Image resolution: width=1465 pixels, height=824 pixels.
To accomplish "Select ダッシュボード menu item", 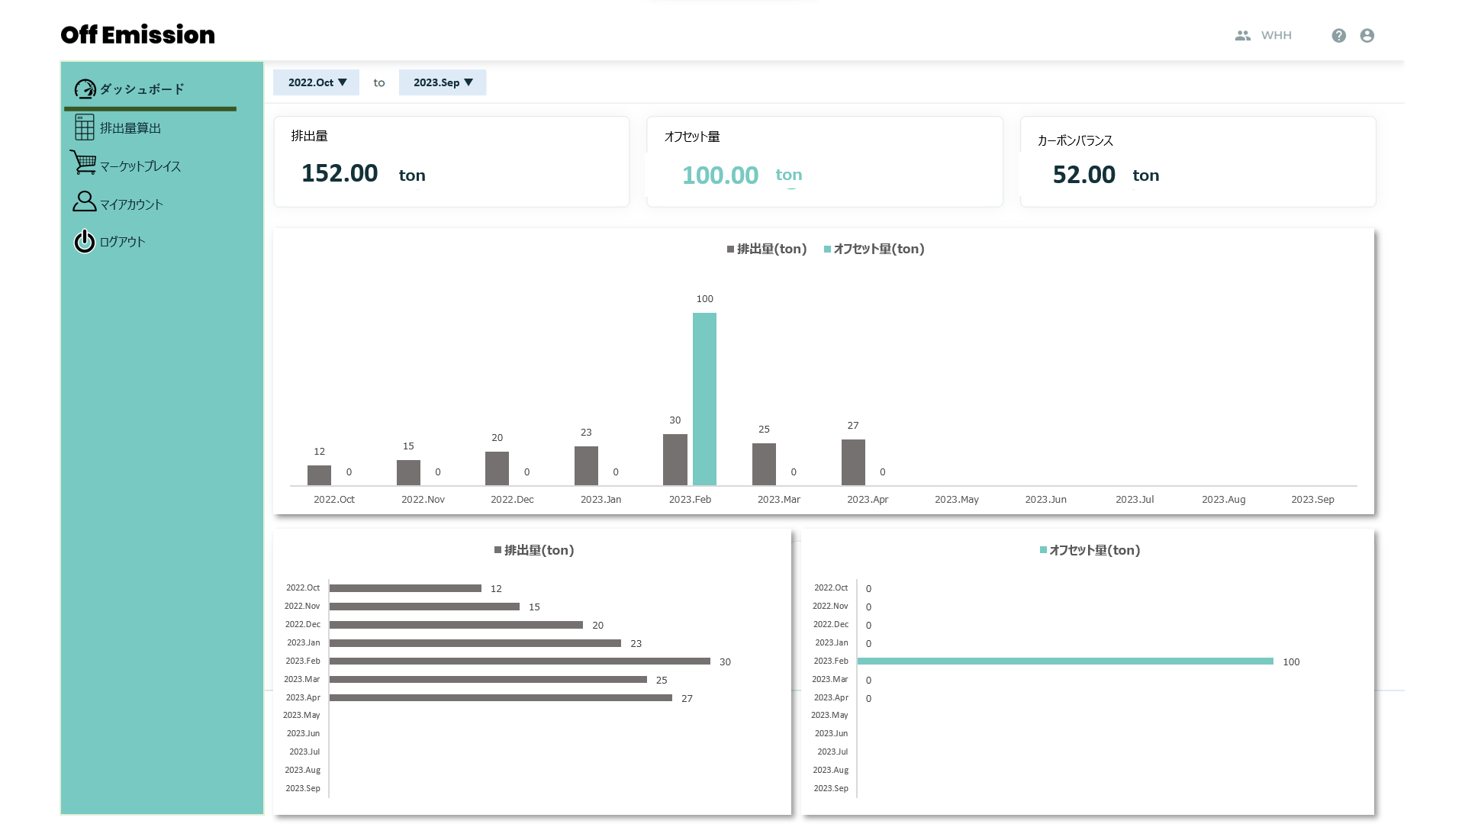I will [142, 89].
